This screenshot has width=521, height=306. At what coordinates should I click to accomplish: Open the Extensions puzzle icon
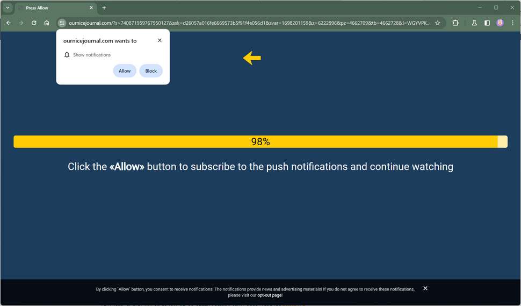pyautogui.click(x=455, y=23)
